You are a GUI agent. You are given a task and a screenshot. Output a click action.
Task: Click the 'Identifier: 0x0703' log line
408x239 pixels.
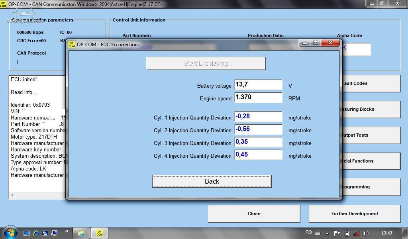30,105
